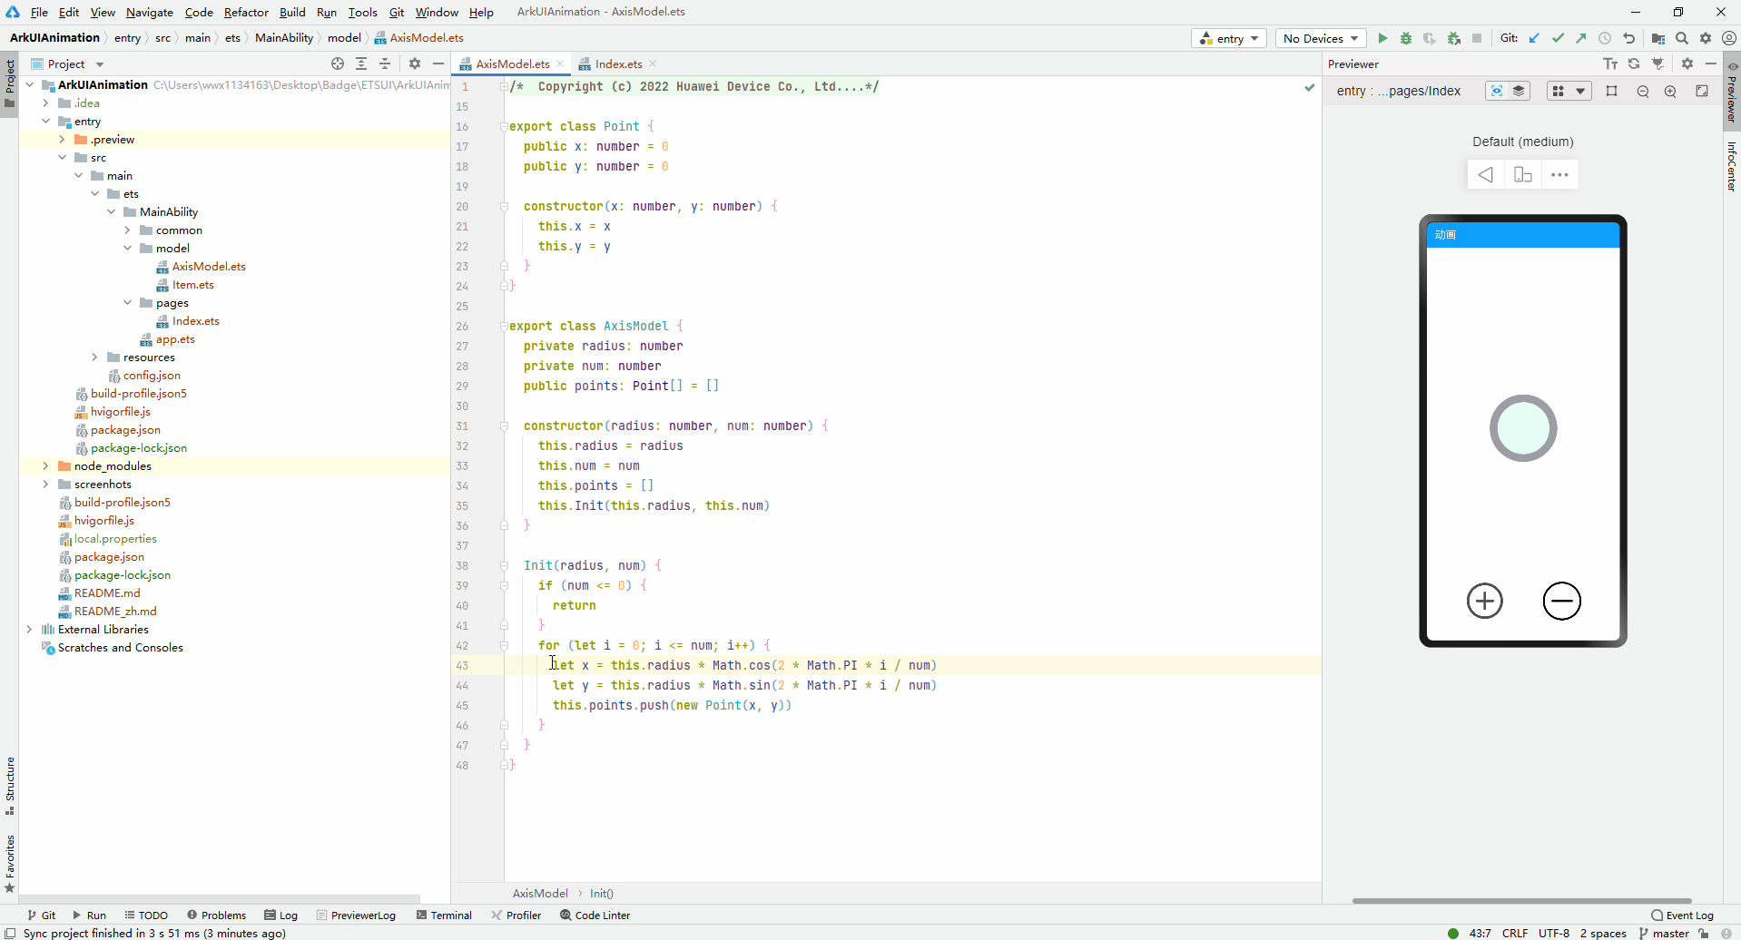Start debugging with the bug icon

(1406, 38)
